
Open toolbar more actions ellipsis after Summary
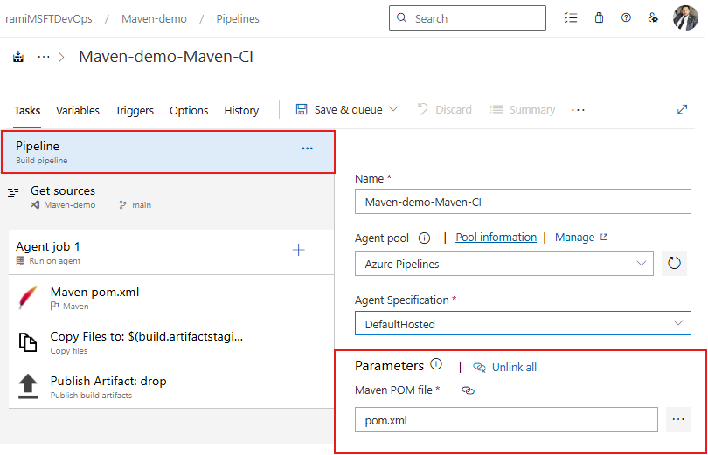coord(578,110)
